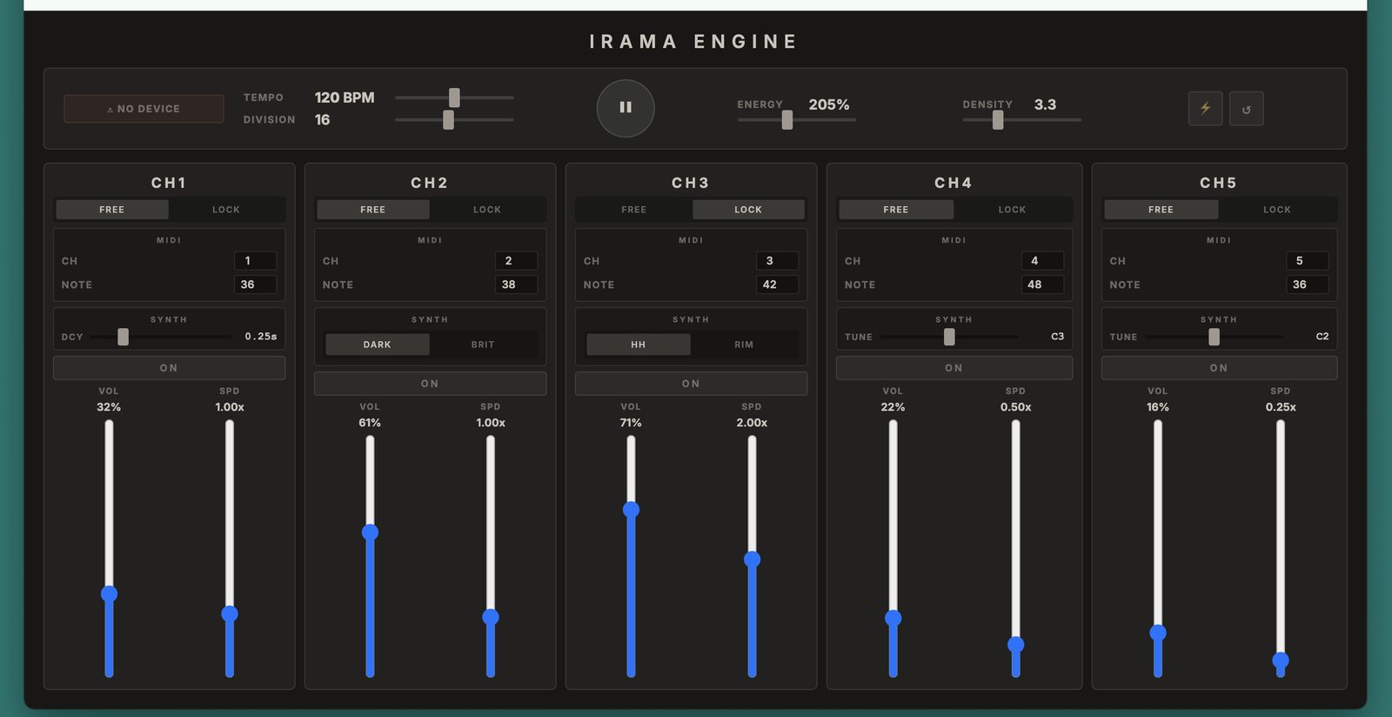Image resolution: width=1392 pixels, height=717 pixels.
Task: Click the 120 BPM tempo value
Action: (x=345, y=97)
